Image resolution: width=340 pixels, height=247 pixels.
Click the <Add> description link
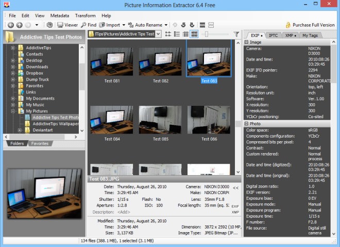click(x=123, y=212)
